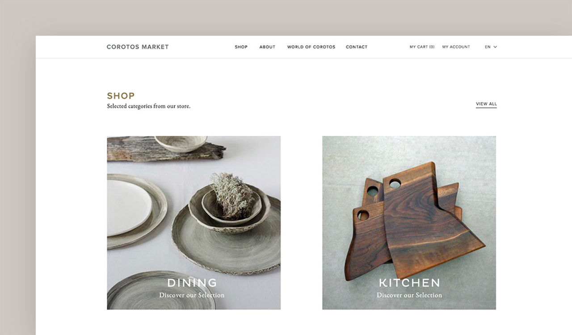Image resolution: width=572 pixels, height=335 pixels.
Task: Go to My Account
Action: click(x=456, y=47)
